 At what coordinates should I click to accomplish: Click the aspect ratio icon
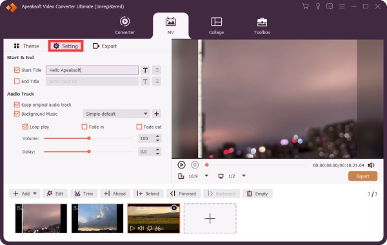click(x=181, y=176)
